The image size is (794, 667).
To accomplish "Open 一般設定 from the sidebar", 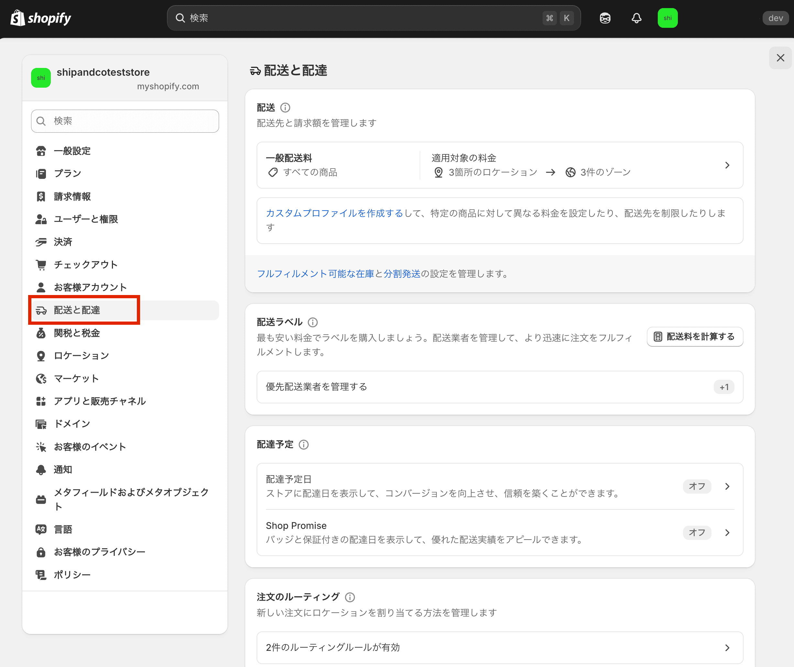I will coord(72,150).
